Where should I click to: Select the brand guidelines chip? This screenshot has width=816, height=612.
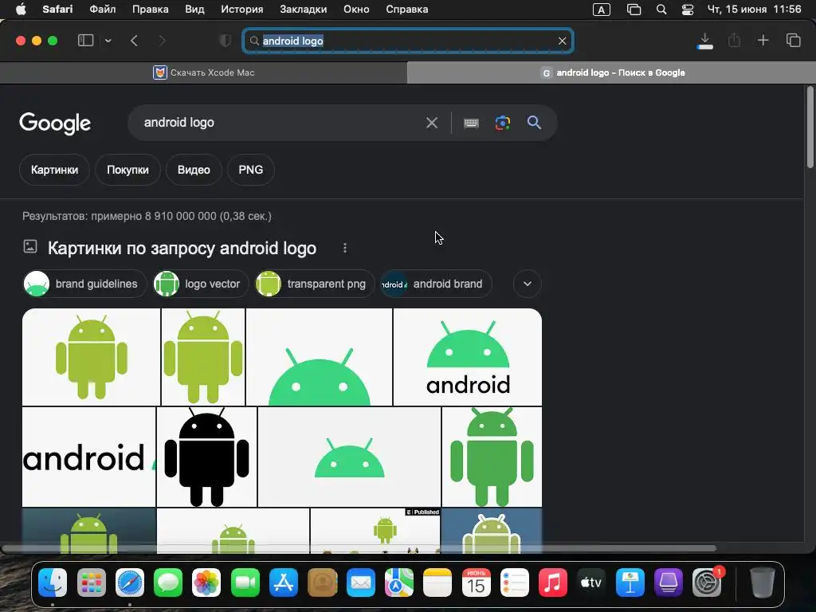[x=84, y=284]
